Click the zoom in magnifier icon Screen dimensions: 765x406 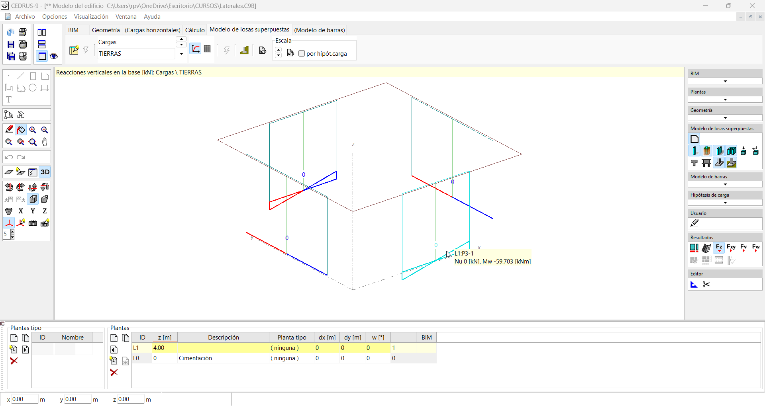33,130
